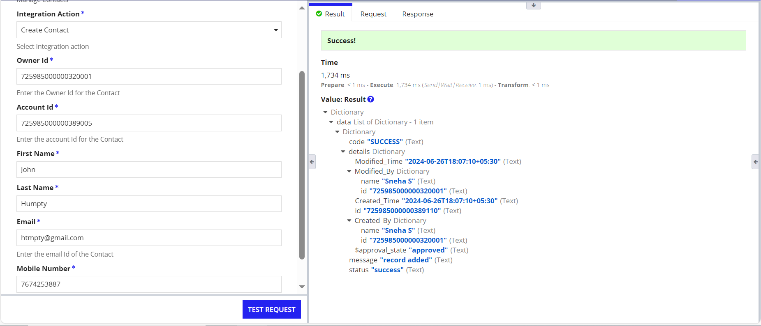The image size is (761, 326).
Task: Click the form panel vertical scrollbar thumb
Action: [302, 165]
